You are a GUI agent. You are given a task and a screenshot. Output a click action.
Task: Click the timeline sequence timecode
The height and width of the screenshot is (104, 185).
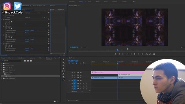coord(73,61)
